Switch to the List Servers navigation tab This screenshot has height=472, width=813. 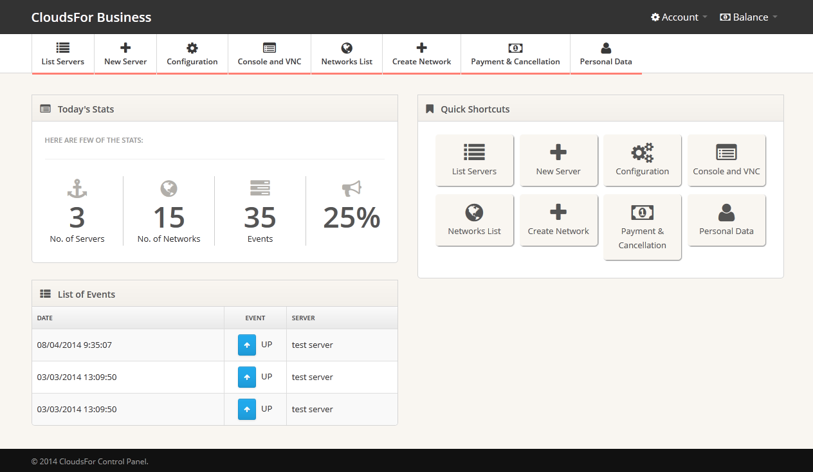tap(63, 54)
